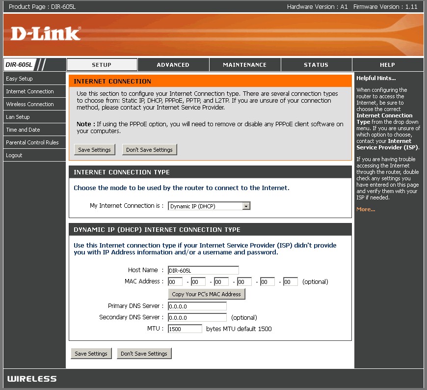The image size is (427, 390).
Task: Open Wireless Connection sidebar item
Action: tap(34, 104)
